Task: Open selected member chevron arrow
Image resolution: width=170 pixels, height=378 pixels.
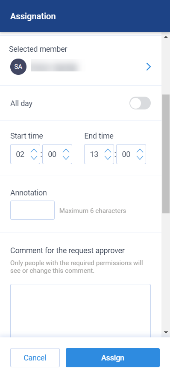Action: pos(149,67)
